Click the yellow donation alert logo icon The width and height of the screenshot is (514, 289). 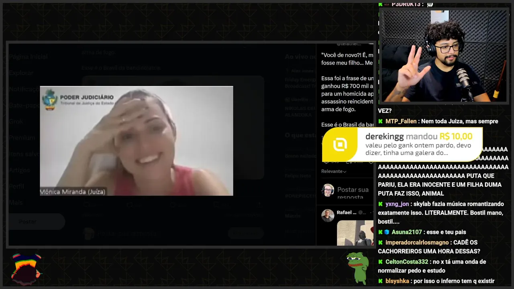[x=340, y=144]
